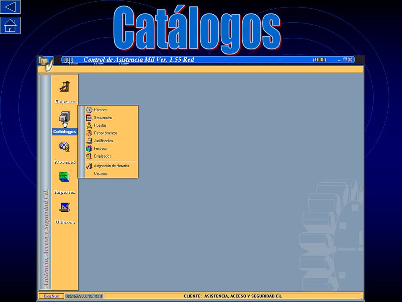Minimize the Control de Asistencia window
402x302 pixels.
339,60
